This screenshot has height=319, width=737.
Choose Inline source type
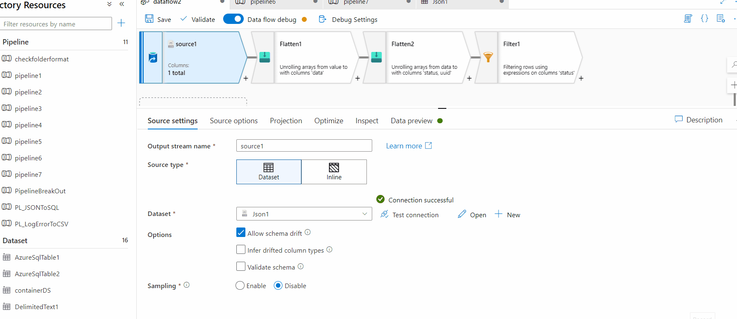[334, 172]
